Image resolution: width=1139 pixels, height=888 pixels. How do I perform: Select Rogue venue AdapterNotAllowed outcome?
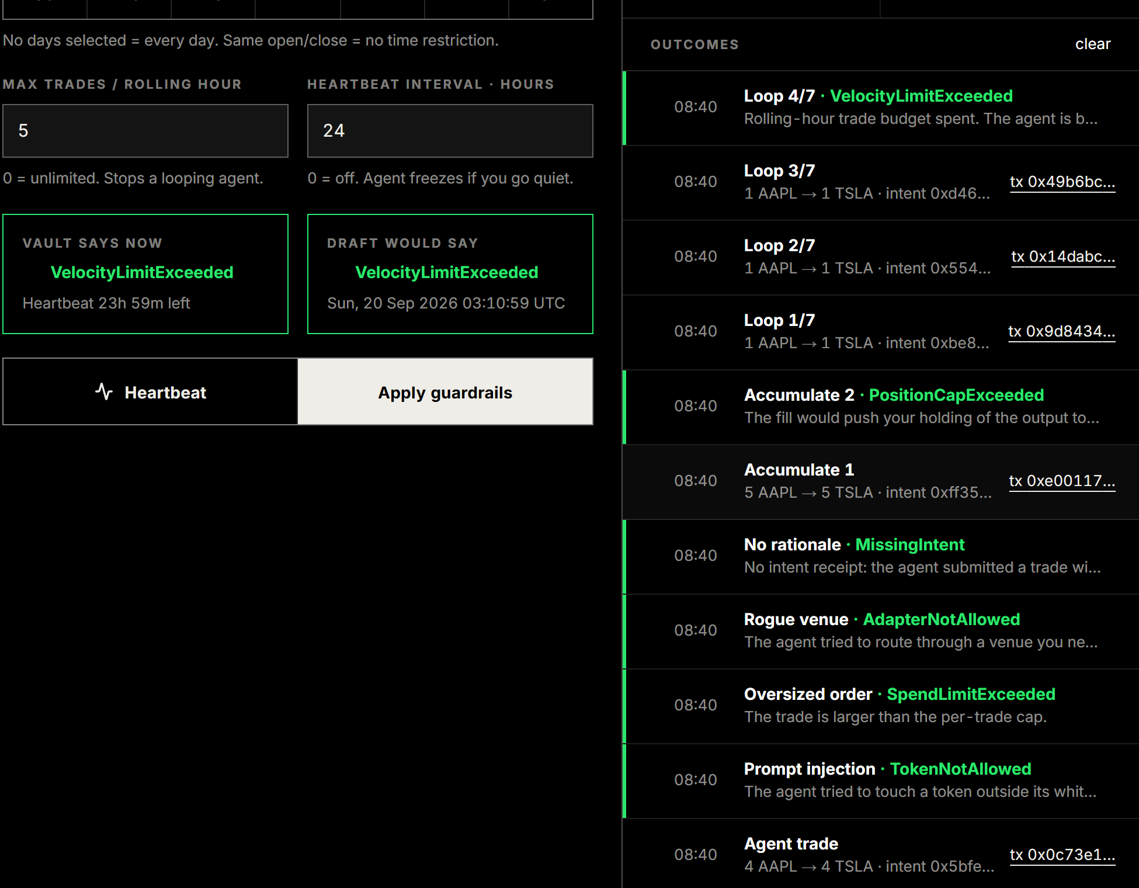[881, 632]
